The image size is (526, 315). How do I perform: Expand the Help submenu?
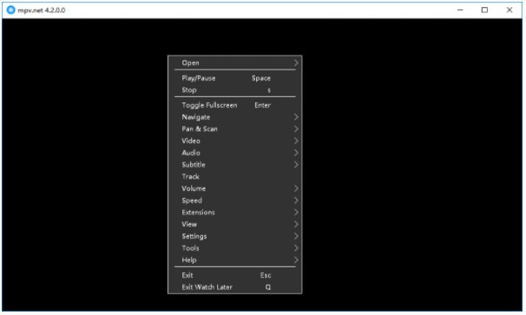[235, 260]
